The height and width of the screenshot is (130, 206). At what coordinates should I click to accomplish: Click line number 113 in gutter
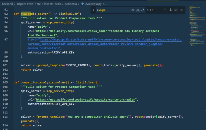coord(5,117)
